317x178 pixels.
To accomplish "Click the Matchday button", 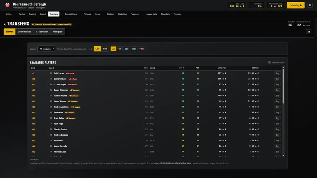I will pos(296,5).
